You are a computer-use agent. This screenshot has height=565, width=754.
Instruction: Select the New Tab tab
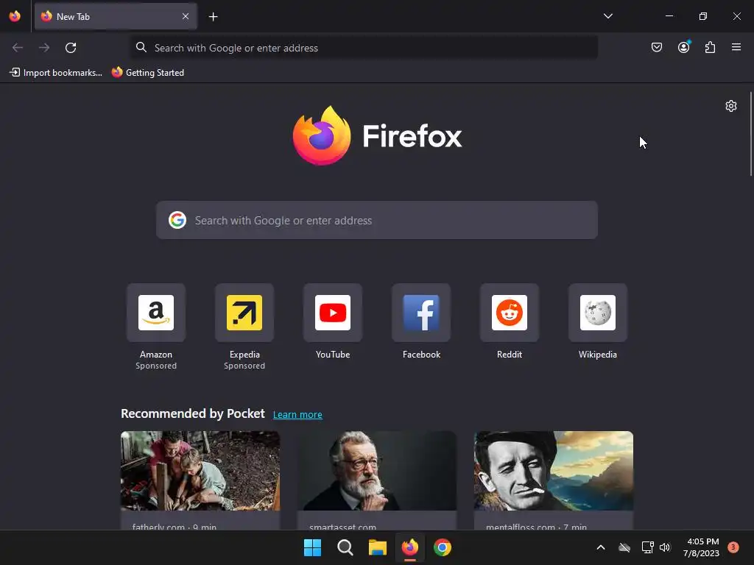pos(116,16)
